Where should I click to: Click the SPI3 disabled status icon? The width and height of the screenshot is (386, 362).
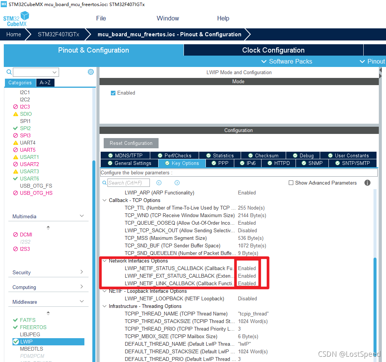click(x=16, y=135)
